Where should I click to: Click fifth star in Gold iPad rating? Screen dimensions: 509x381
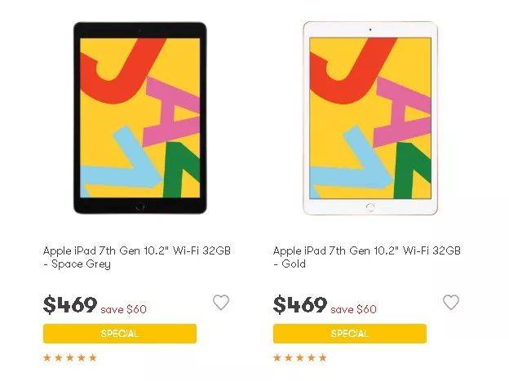tap(323, 358)
